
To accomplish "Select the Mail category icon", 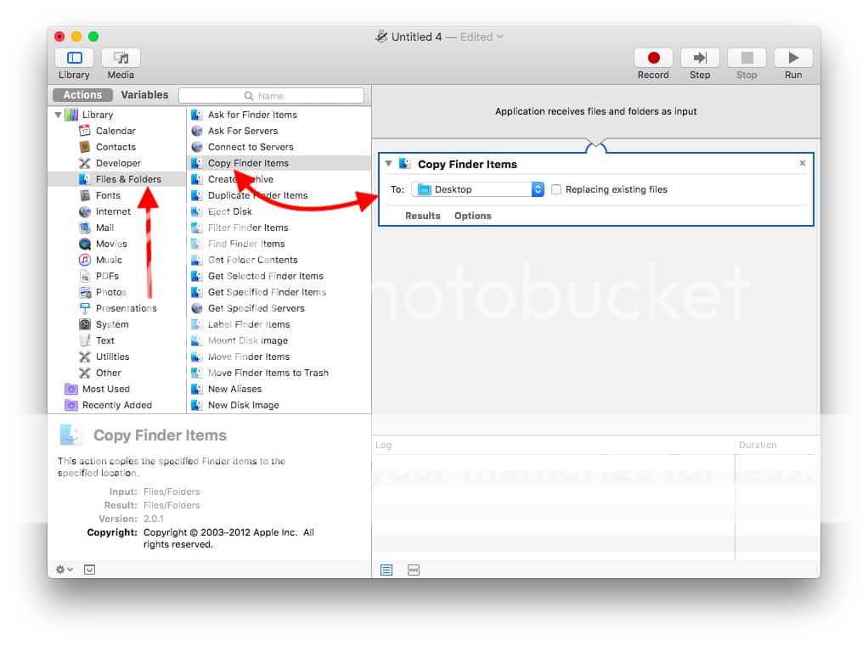I will tap(85, 228).
